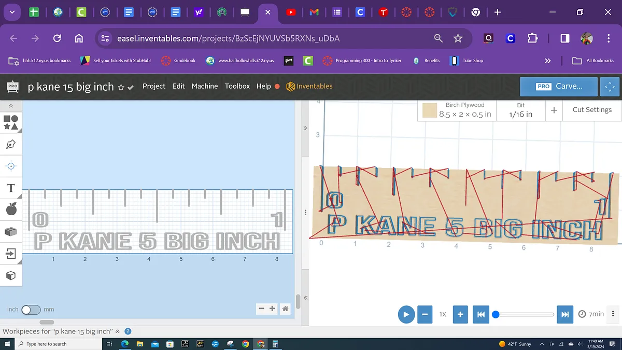Open the Machine menu
The image size is (622, 350).
pyautogui.click(x=205, y=86)
